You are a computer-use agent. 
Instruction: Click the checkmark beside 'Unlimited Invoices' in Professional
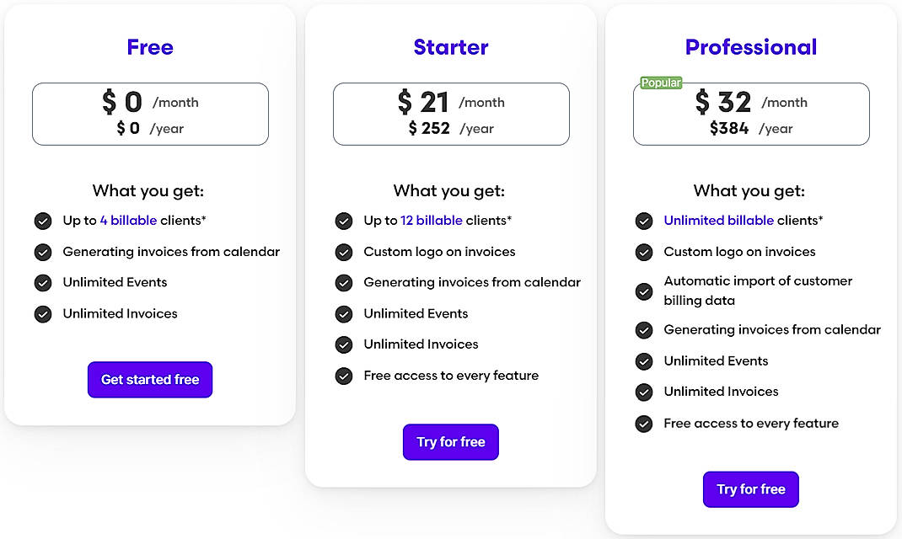pyautogui.click(x=644, y=392)
